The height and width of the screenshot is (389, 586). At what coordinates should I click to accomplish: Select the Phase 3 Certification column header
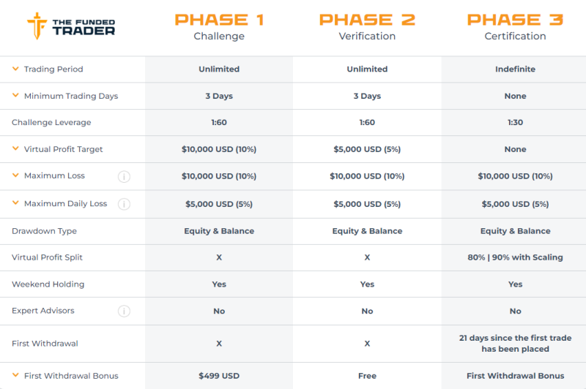click(x=515, y=27)
